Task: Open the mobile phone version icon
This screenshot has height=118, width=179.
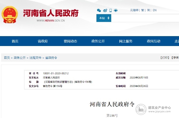Action: tap(110, 10)
